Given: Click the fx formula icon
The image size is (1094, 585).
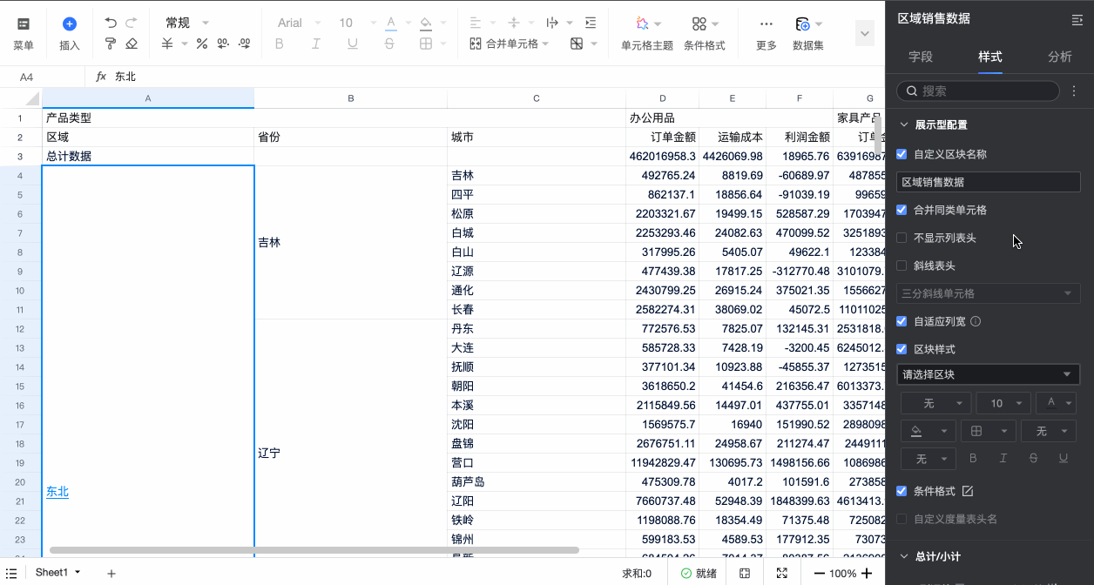Looking at the screenshot, I should tap(101, 77).
